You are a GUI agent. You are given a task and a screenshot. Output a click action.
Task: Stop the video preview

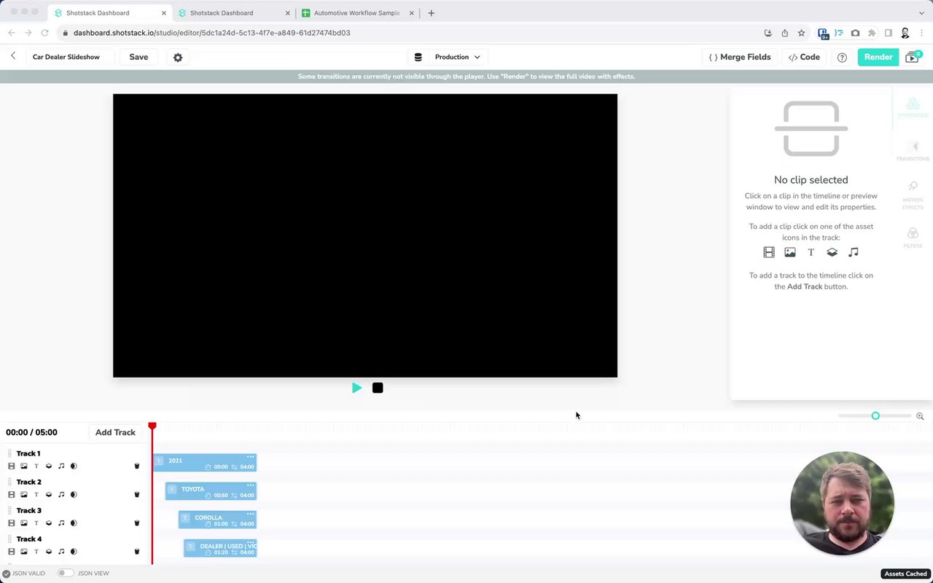click(378, 388)
